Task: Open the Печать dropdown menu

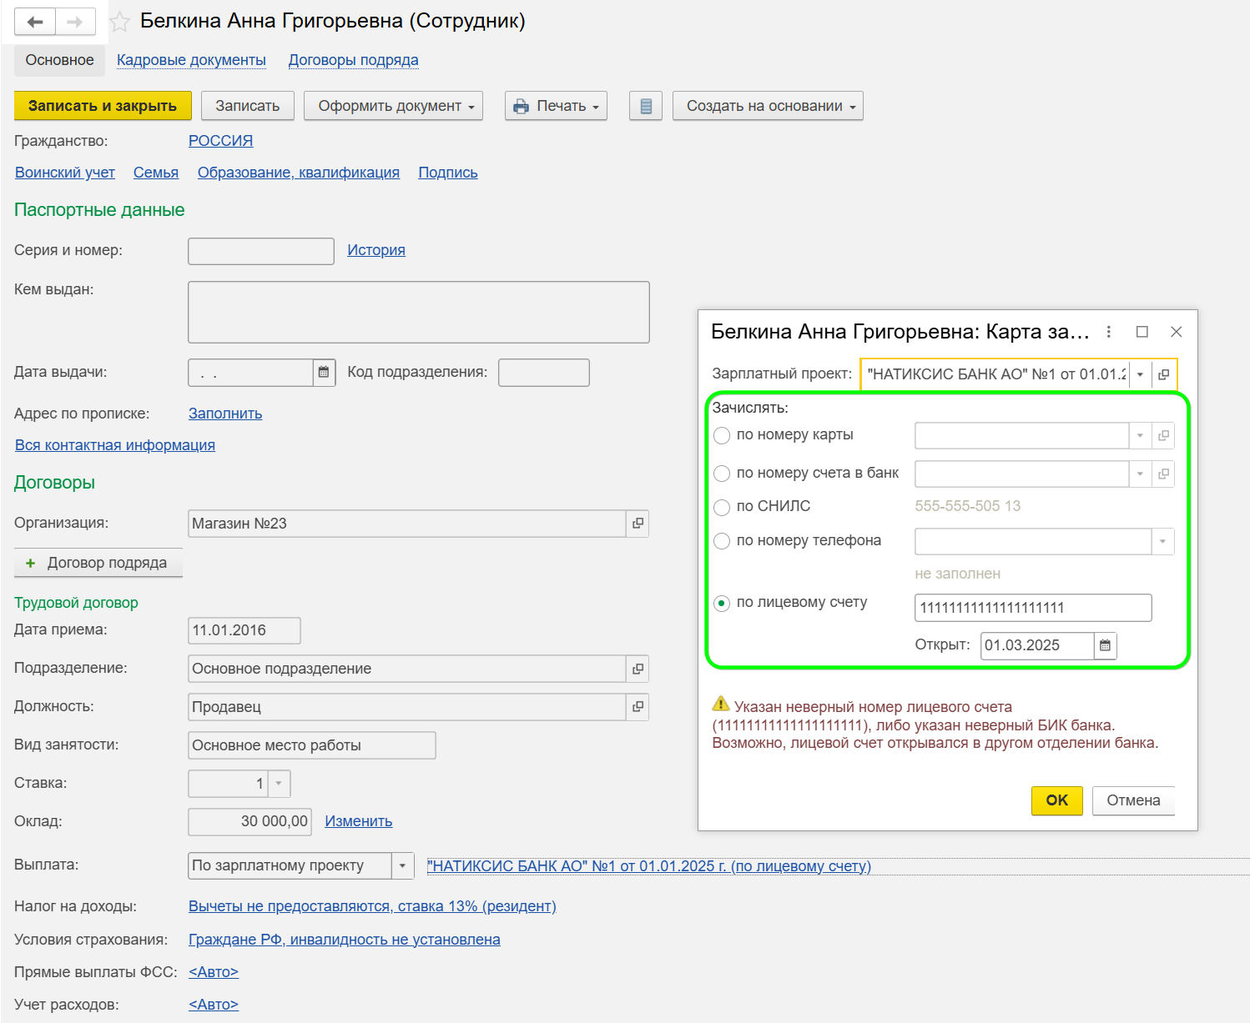Action: click(556, 106)
